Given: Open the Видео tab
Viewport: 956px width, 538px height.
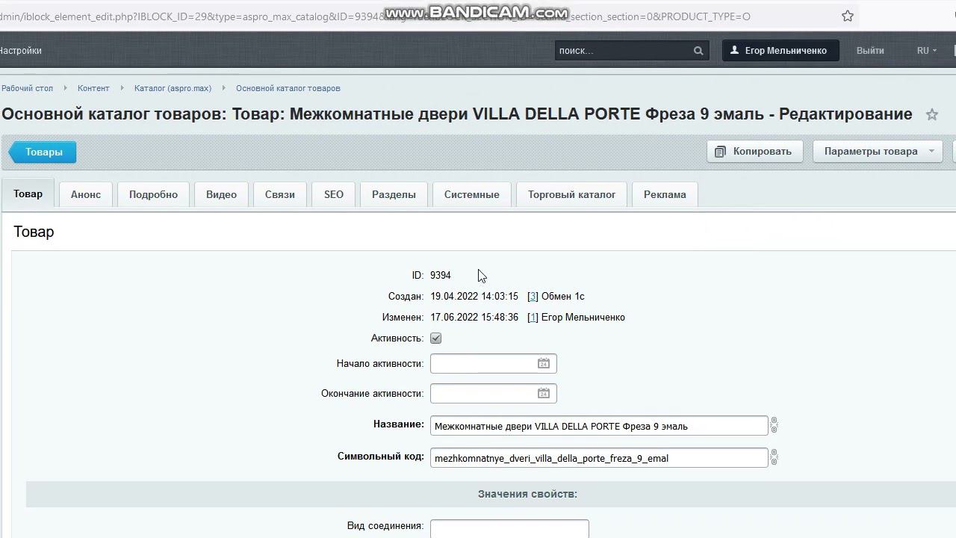Looking at the screenshot, I should [221, 194].
